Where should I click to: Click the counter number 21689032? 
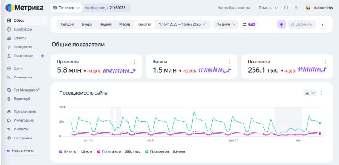click(117, 8)
